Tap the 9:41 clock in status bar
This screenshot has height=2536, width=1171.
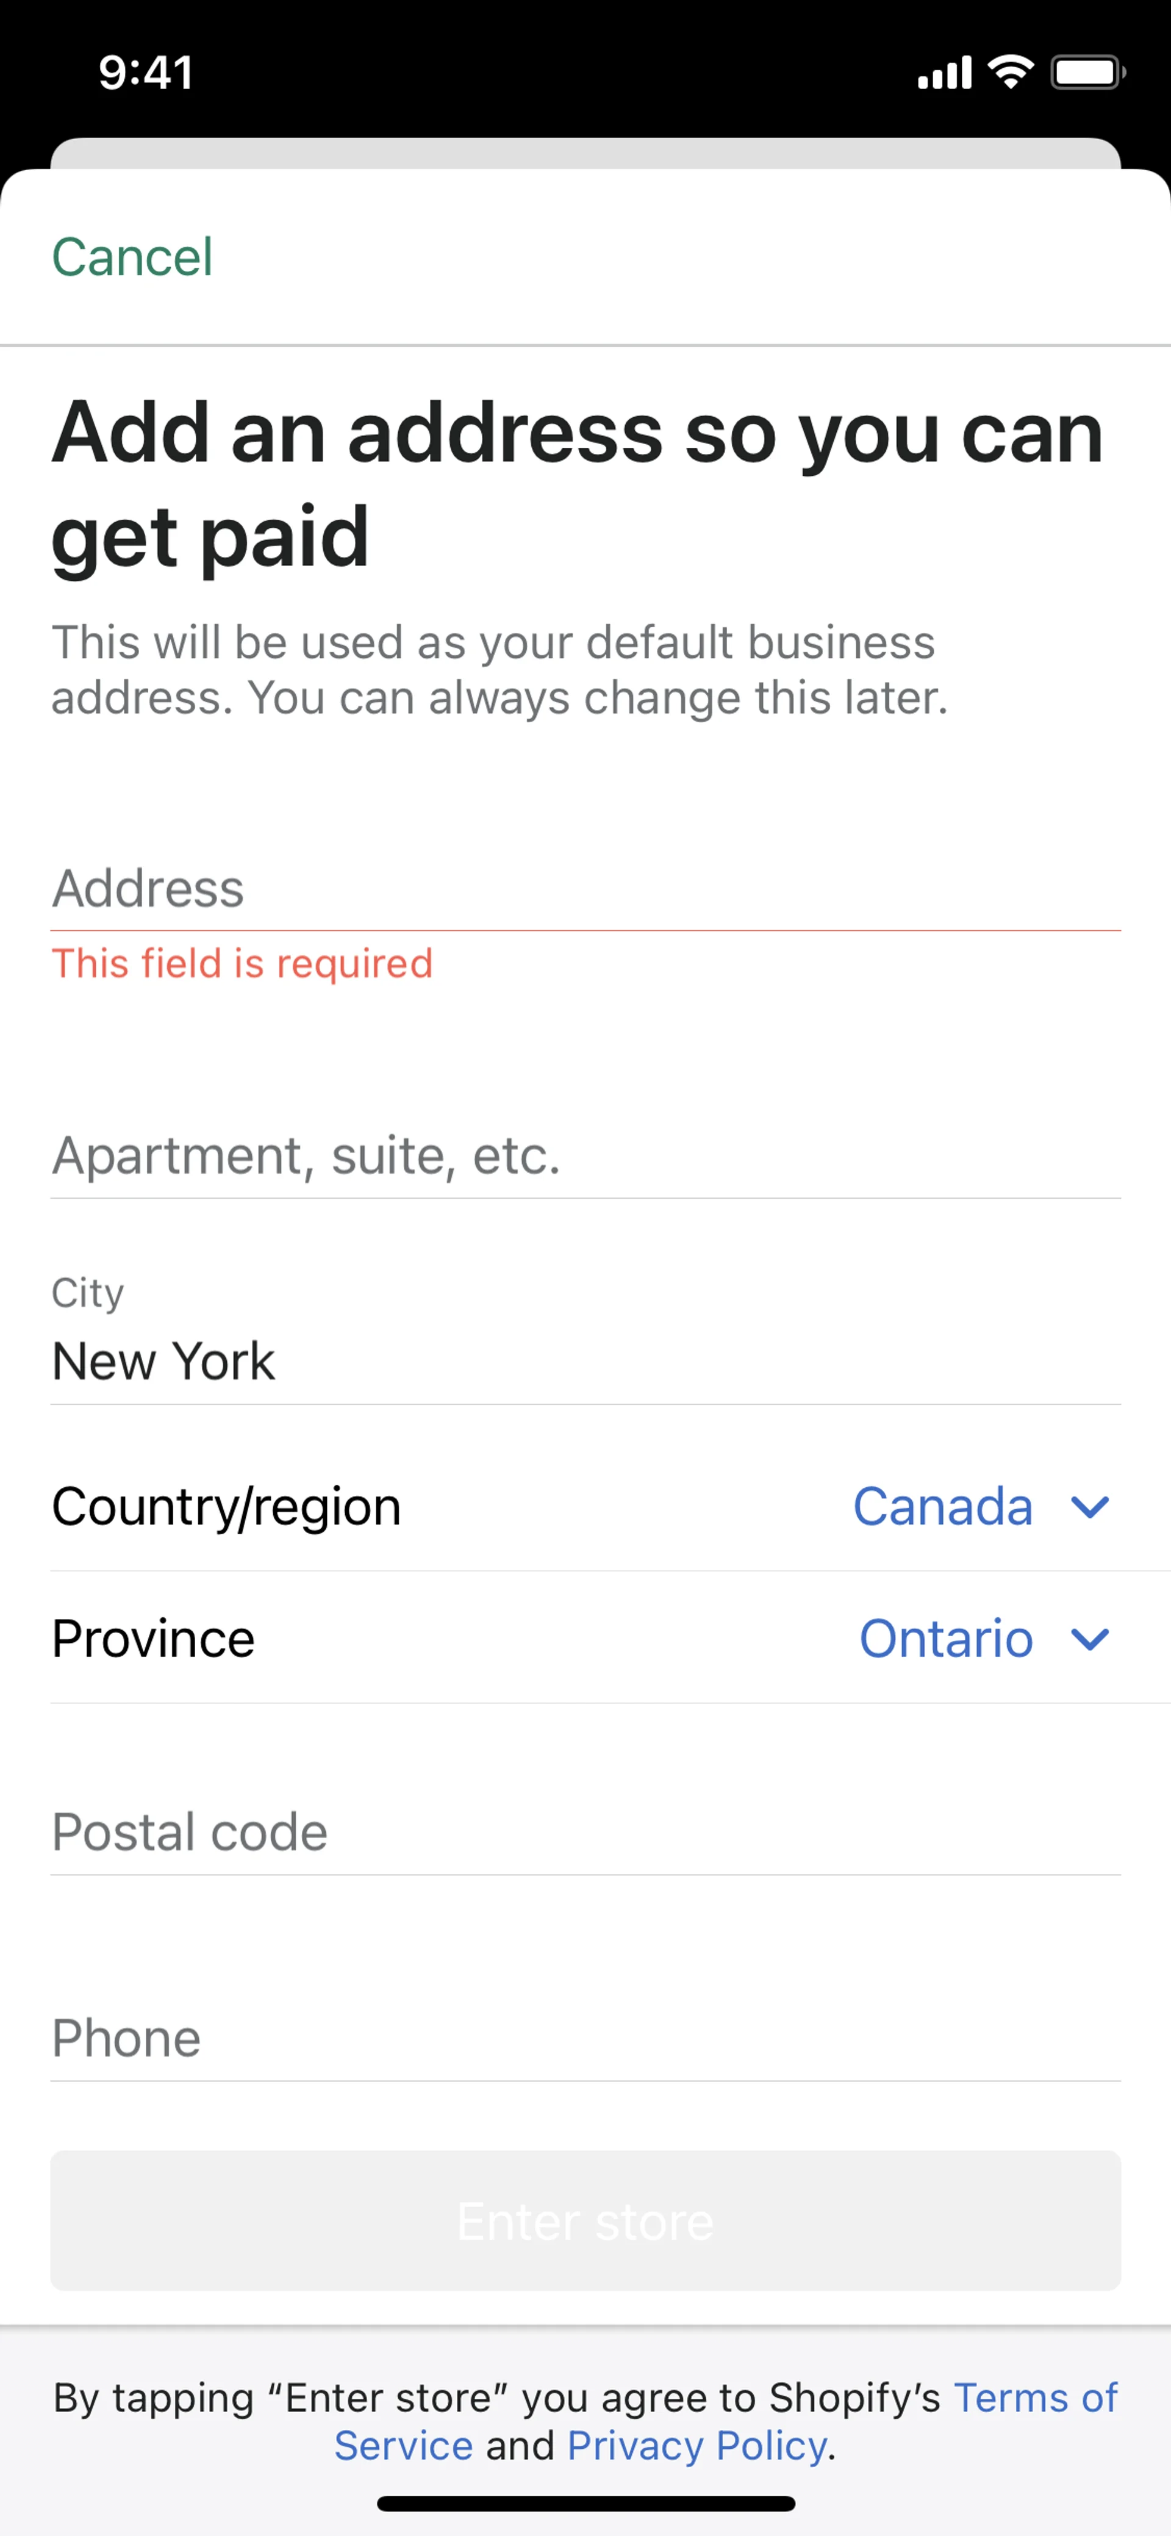146,73
